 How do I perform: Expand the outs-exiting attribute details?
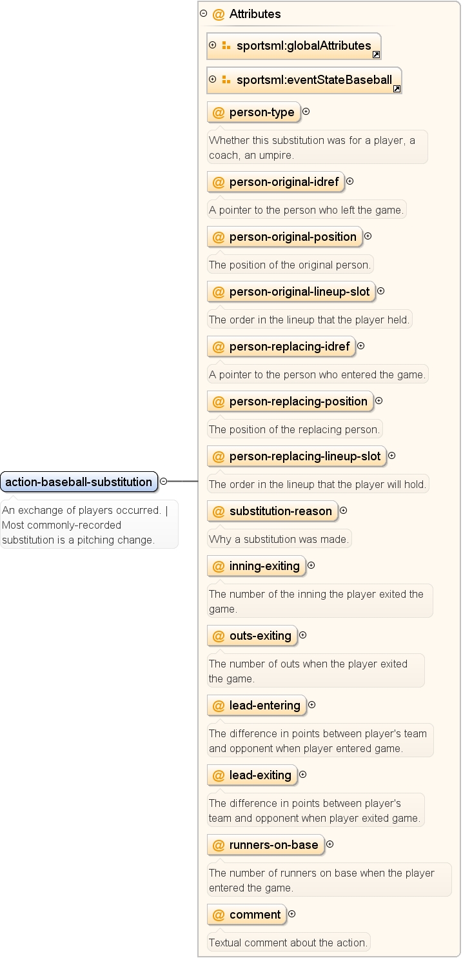pos(303,635)
